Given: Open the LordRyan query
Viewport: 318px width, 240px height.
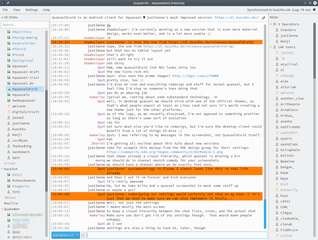Looking at the screenshot, I should 20,141.
